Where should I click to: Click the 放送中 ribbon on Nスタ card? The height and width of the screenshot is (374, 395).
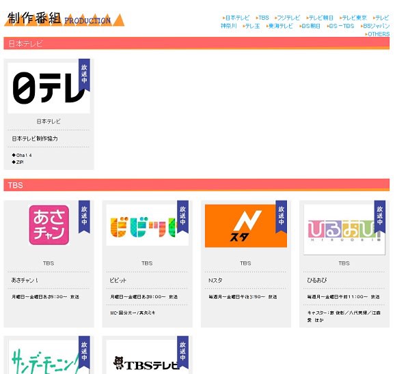281,216
